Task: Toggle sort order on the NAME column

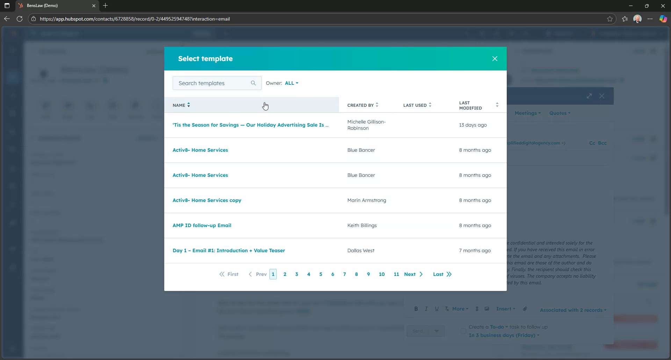Action: [189, 105]
